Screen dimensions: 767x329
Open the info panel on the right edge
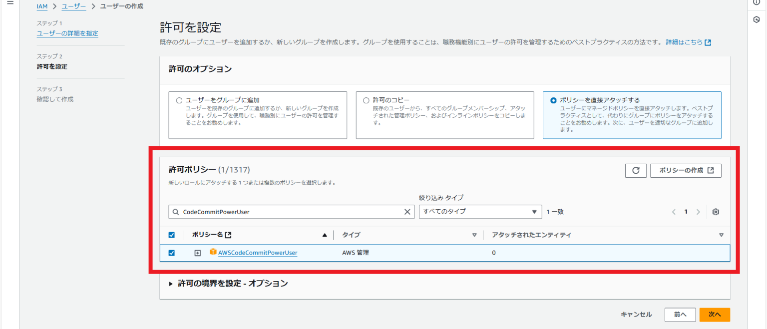(756, 2)
